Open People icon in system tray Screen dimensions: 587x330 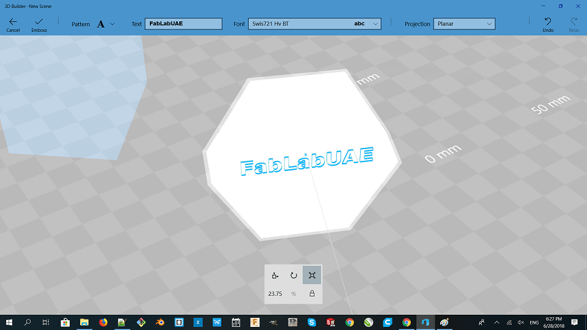481,322
